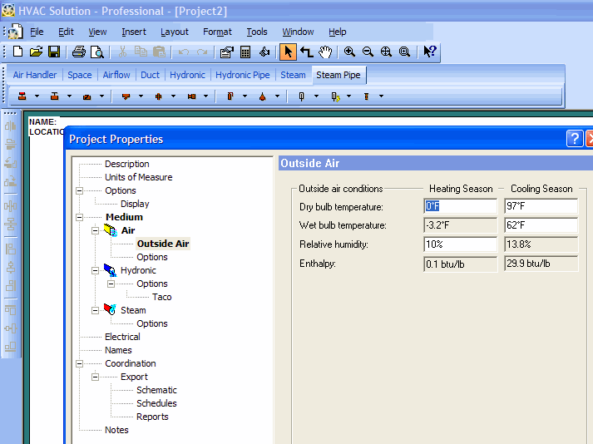
Task: Select Schematic under Export
Action: click(x=156, y=390)
